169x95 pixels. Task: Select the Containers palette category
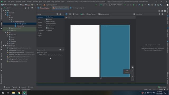[x=41, y=30]
